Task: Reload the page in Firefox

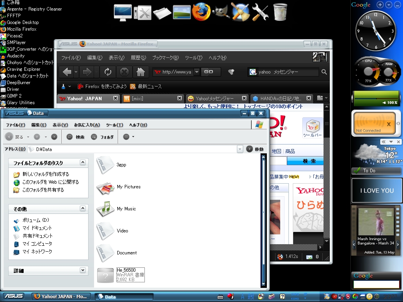Action: 108,72
